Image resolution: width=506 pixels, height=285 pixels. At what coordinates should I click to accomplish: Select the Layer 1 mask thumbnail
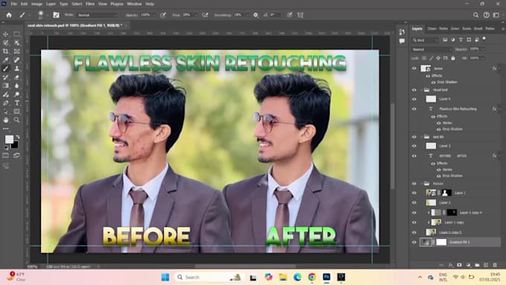coord(447,193)
